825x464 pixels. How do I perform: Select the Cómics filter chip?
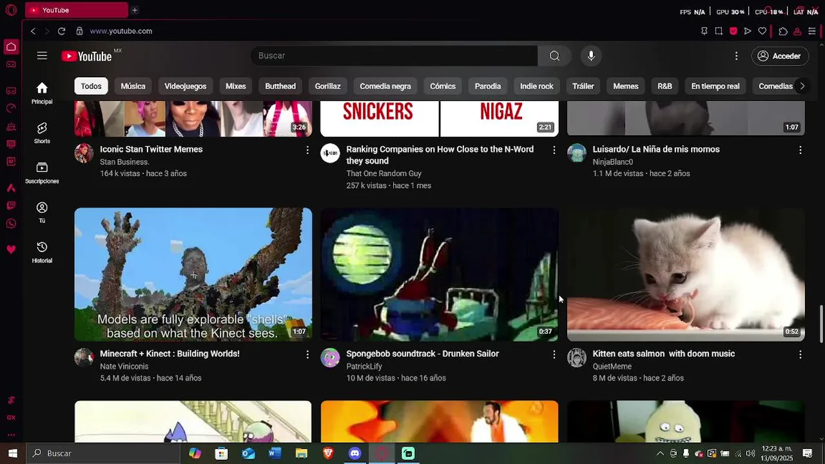(443, 86)
